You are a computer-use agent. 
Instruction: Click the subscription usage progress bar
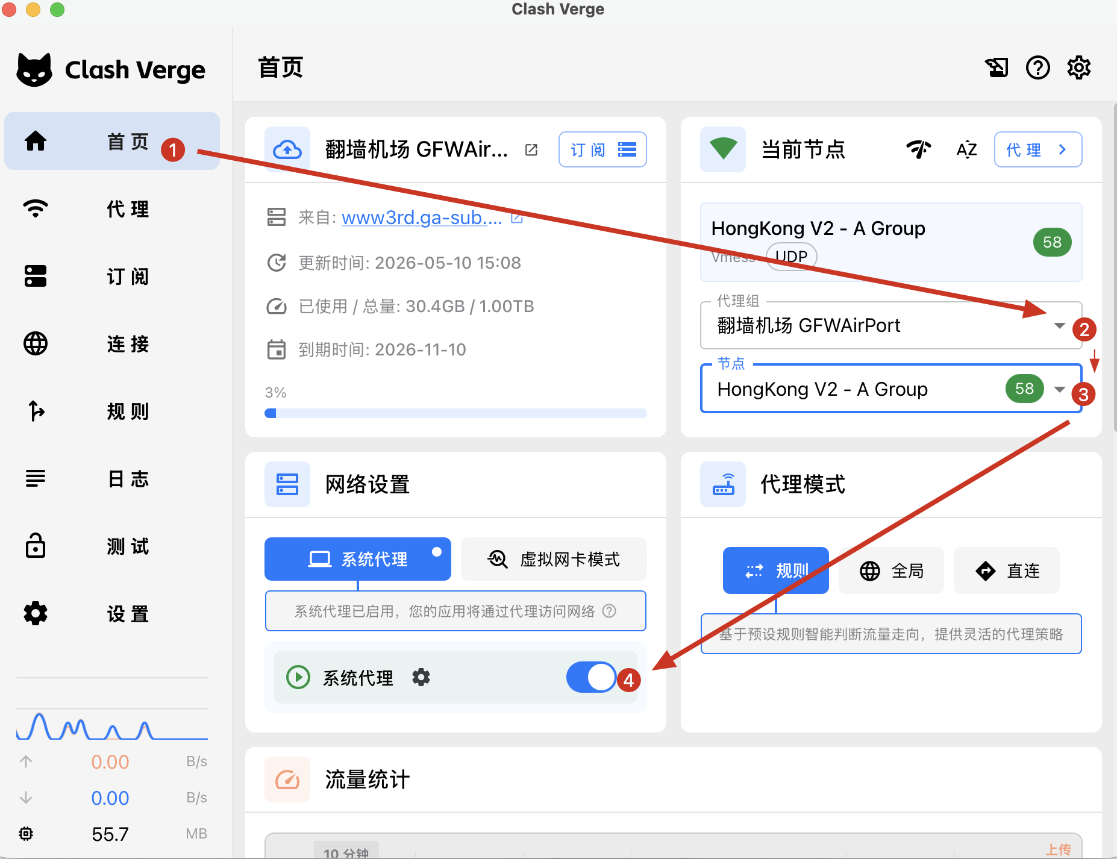(455, 413)
